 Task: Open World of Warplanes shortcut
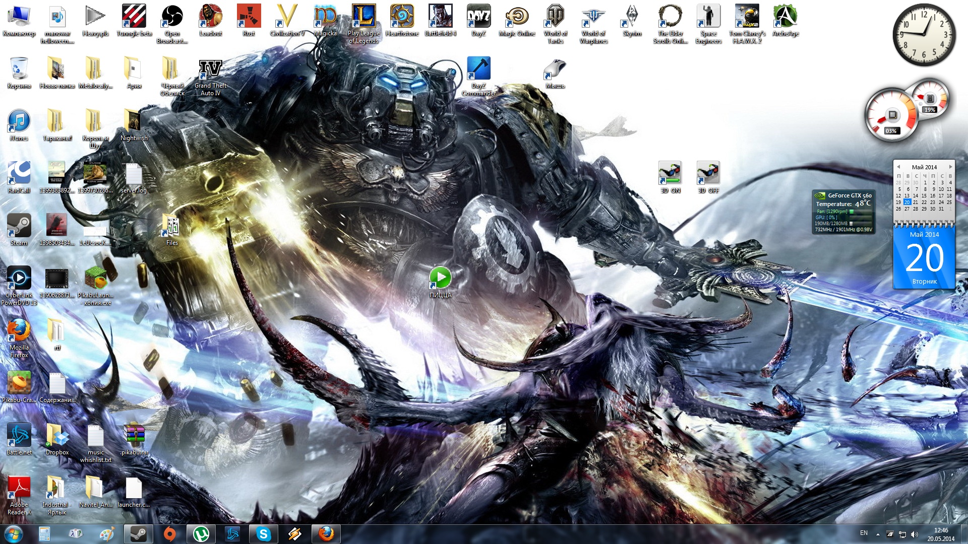(x=593, y=24)
